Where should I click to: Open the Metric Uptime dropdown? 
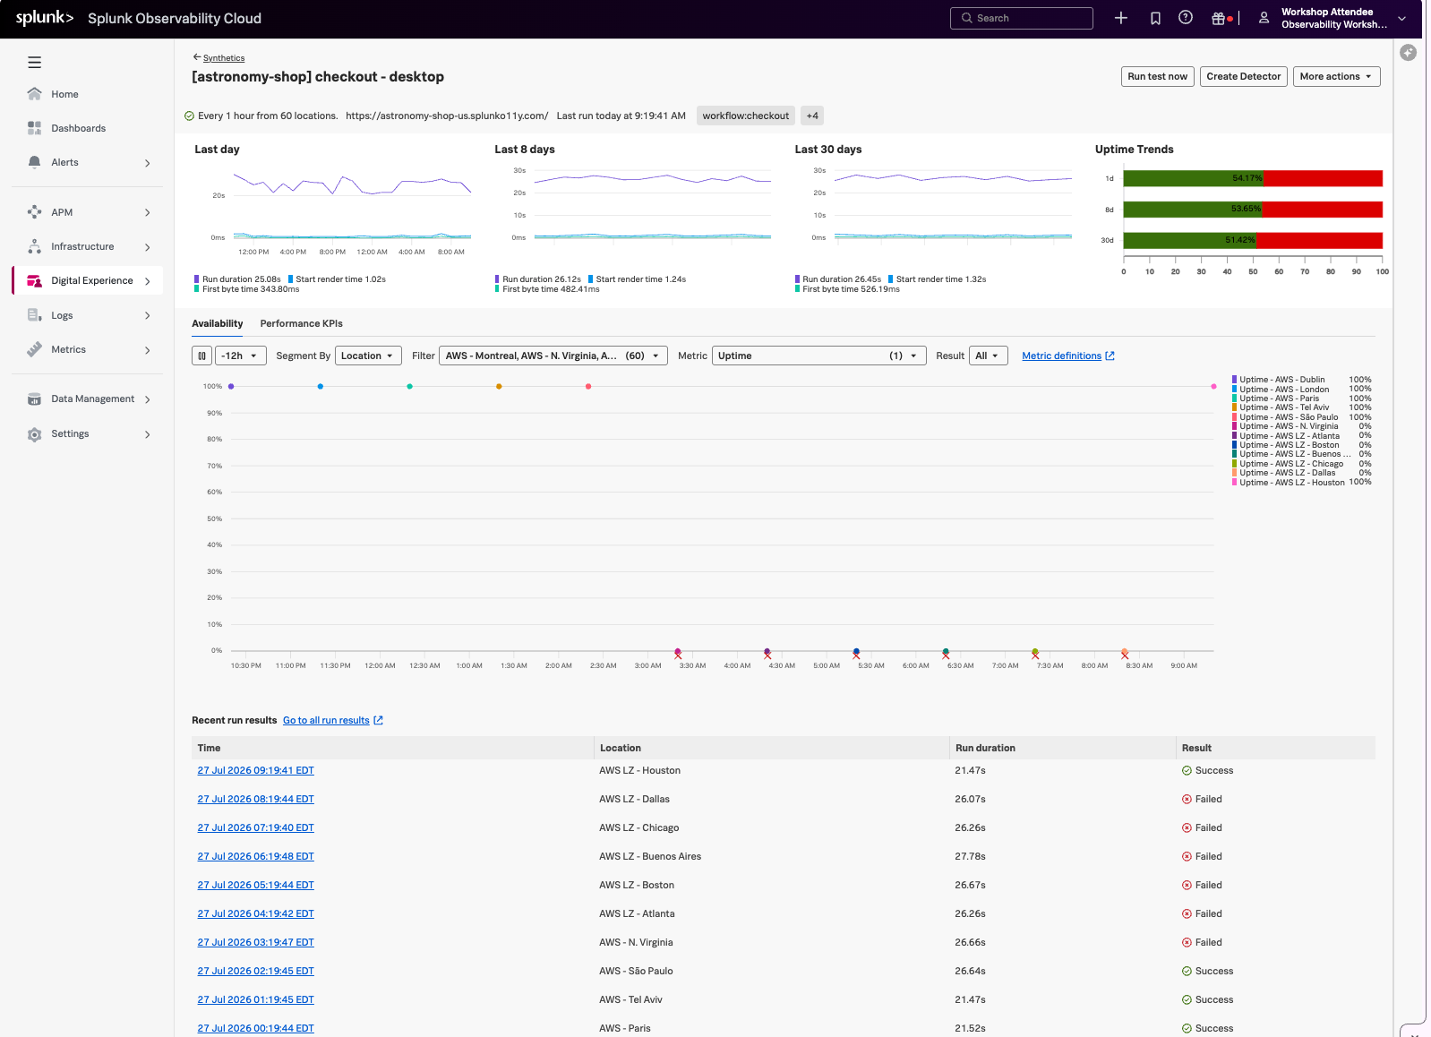pos(819,356)
